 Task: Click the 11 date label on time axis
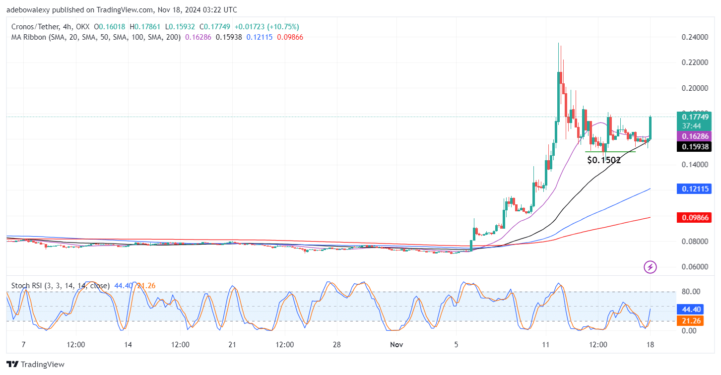(546, 345)
